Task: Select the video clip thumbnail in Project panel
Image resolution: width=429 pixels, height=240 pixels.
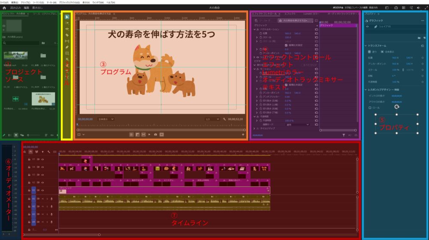Action: [x=15, y=55]
